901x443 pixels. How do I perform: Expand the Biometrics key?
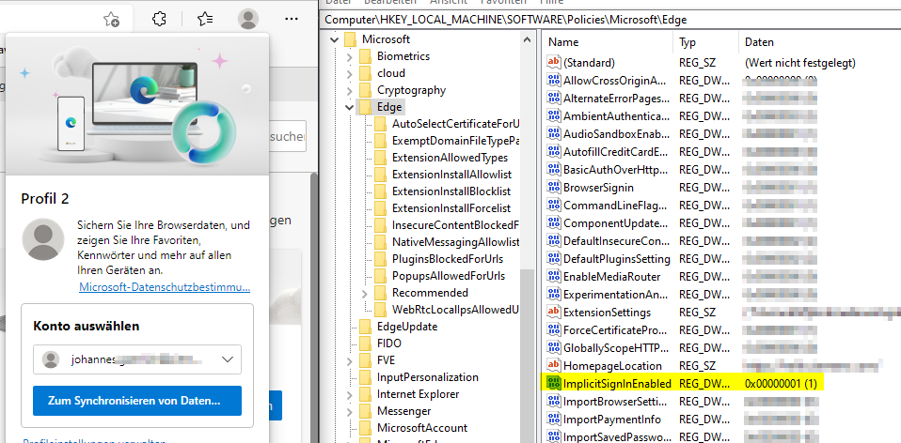click(349, 56)
